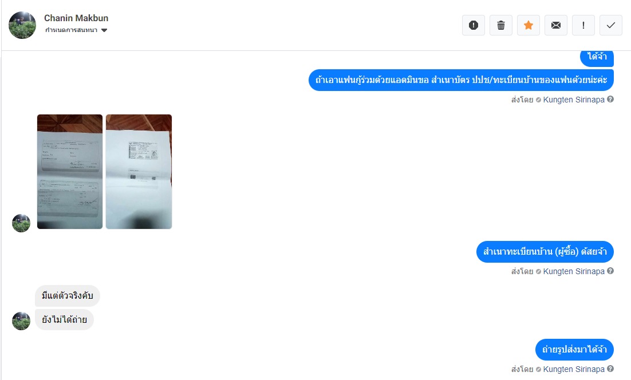
Task: Click sender avatar beside the document photos
Action: tap(21, 223)
